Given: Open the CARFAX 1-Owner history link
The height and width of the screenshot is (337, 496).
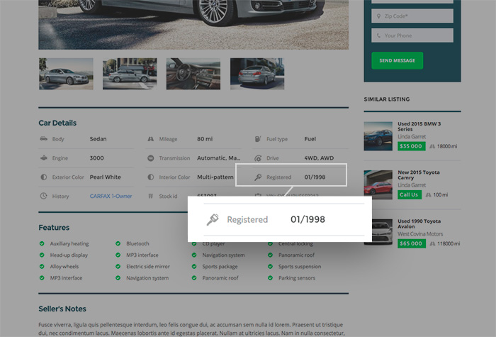Looking at the screenshot, I should [x=110, y=196].
